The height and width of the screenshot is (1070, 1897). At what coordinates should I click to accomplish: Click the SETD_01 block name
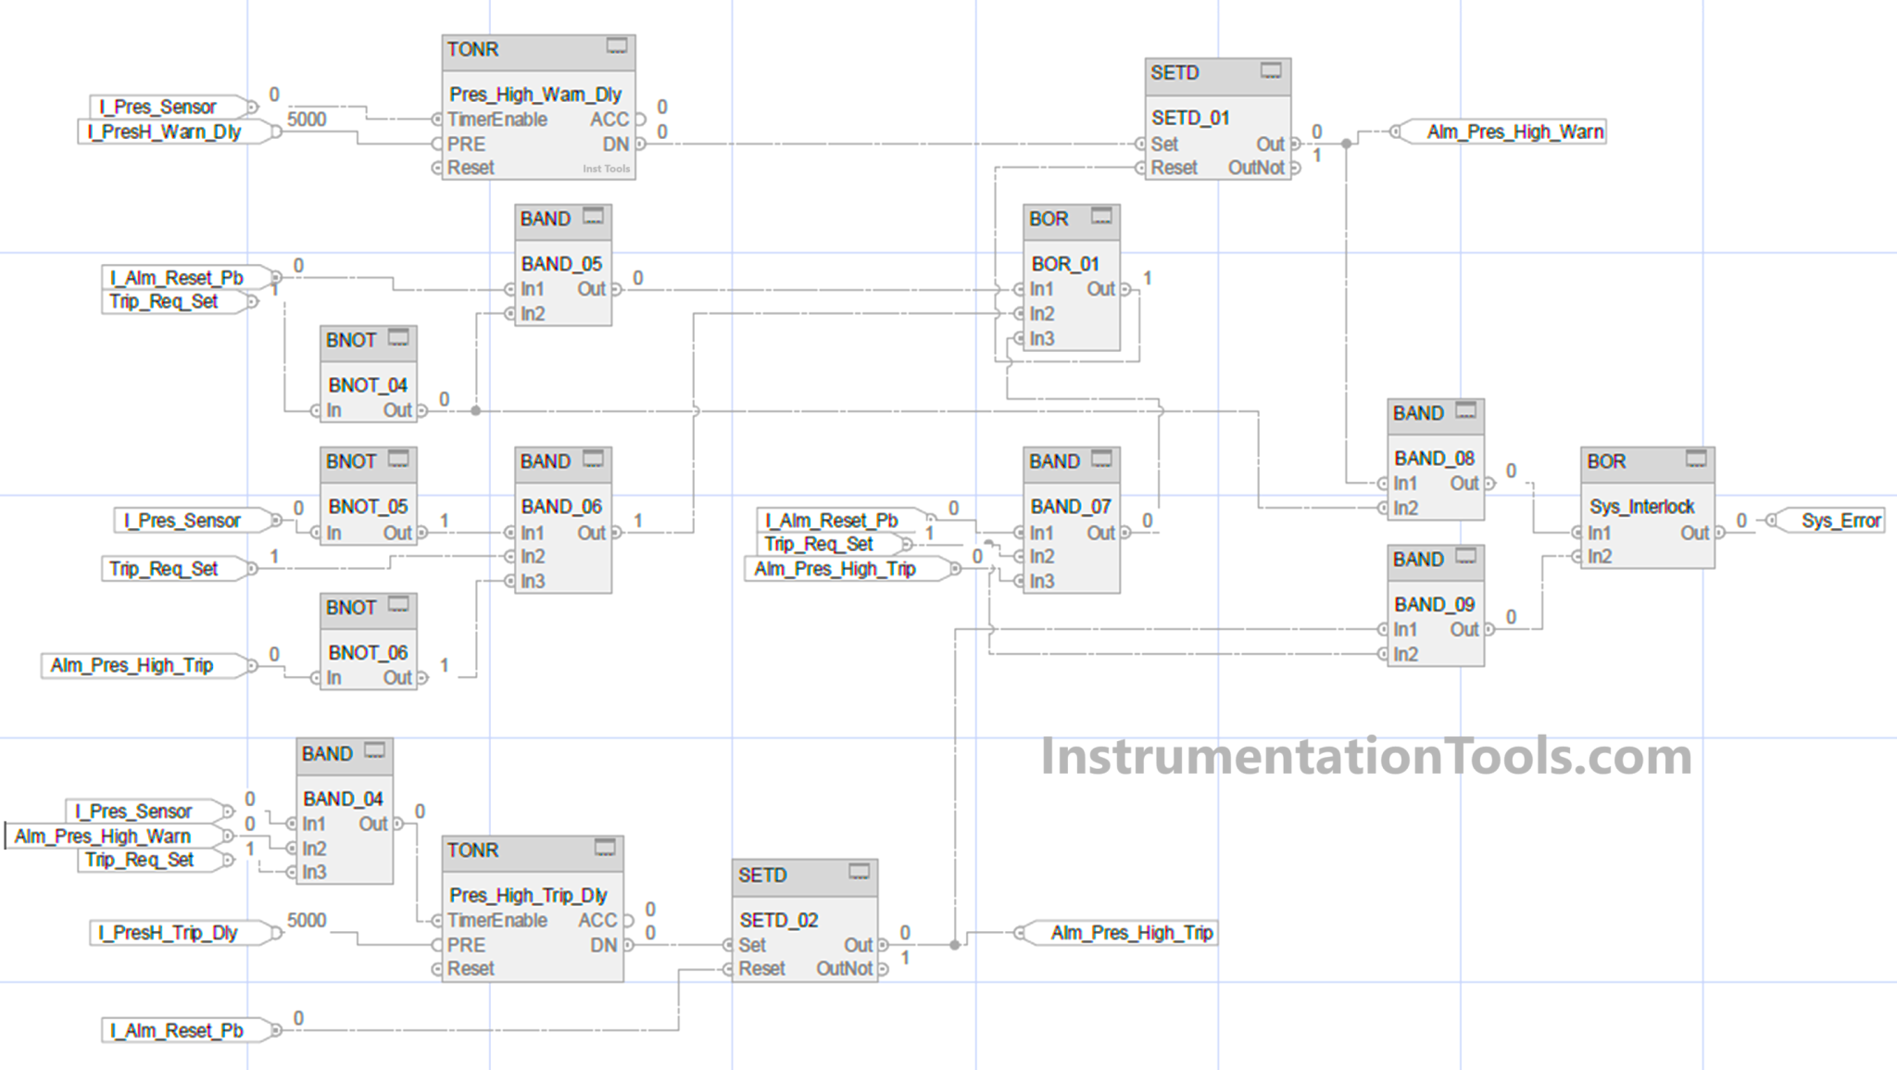1190,118
